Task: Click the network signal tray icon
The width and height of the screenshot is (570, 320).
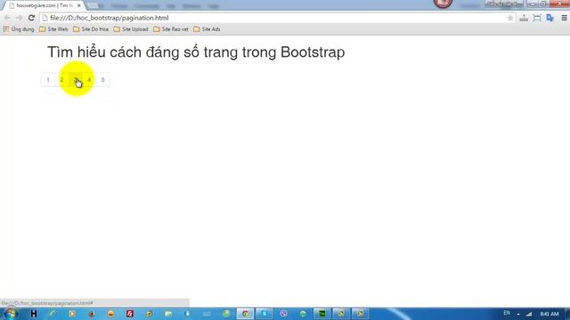Action: (x=529, y=314)
